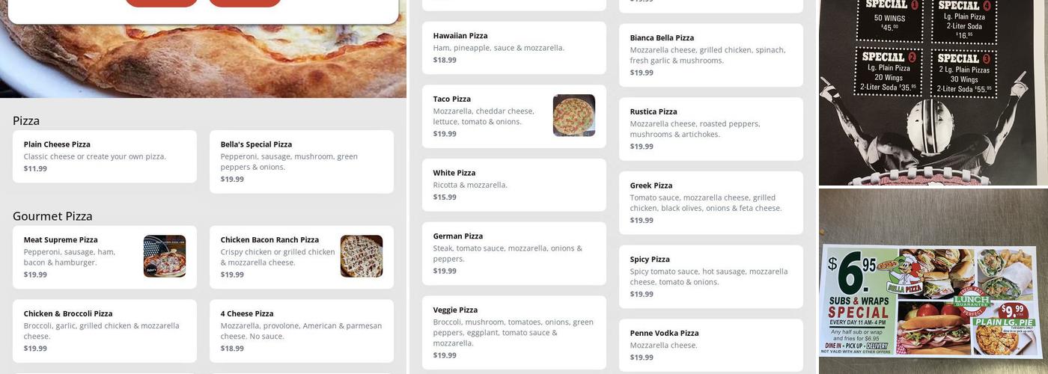Click the Taco Pizza title text
This screenshot has height=374, width=1048.
pyautogui.click(x=452, y=99)
